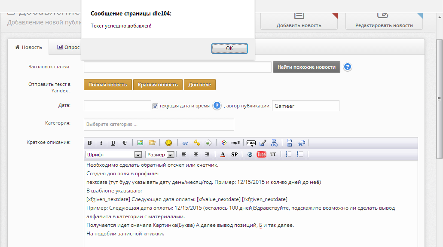Viewport: 443px width, 247px height.
Task: Insert hidden text with HIDE icon
Action: pos(251,143)
